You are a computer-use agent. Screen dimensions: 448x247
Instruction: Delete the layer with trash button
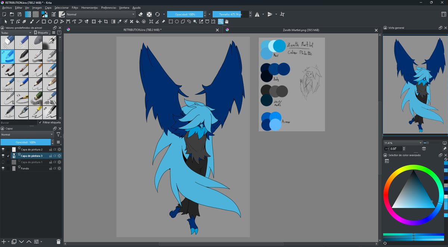[x=59, y=242]
